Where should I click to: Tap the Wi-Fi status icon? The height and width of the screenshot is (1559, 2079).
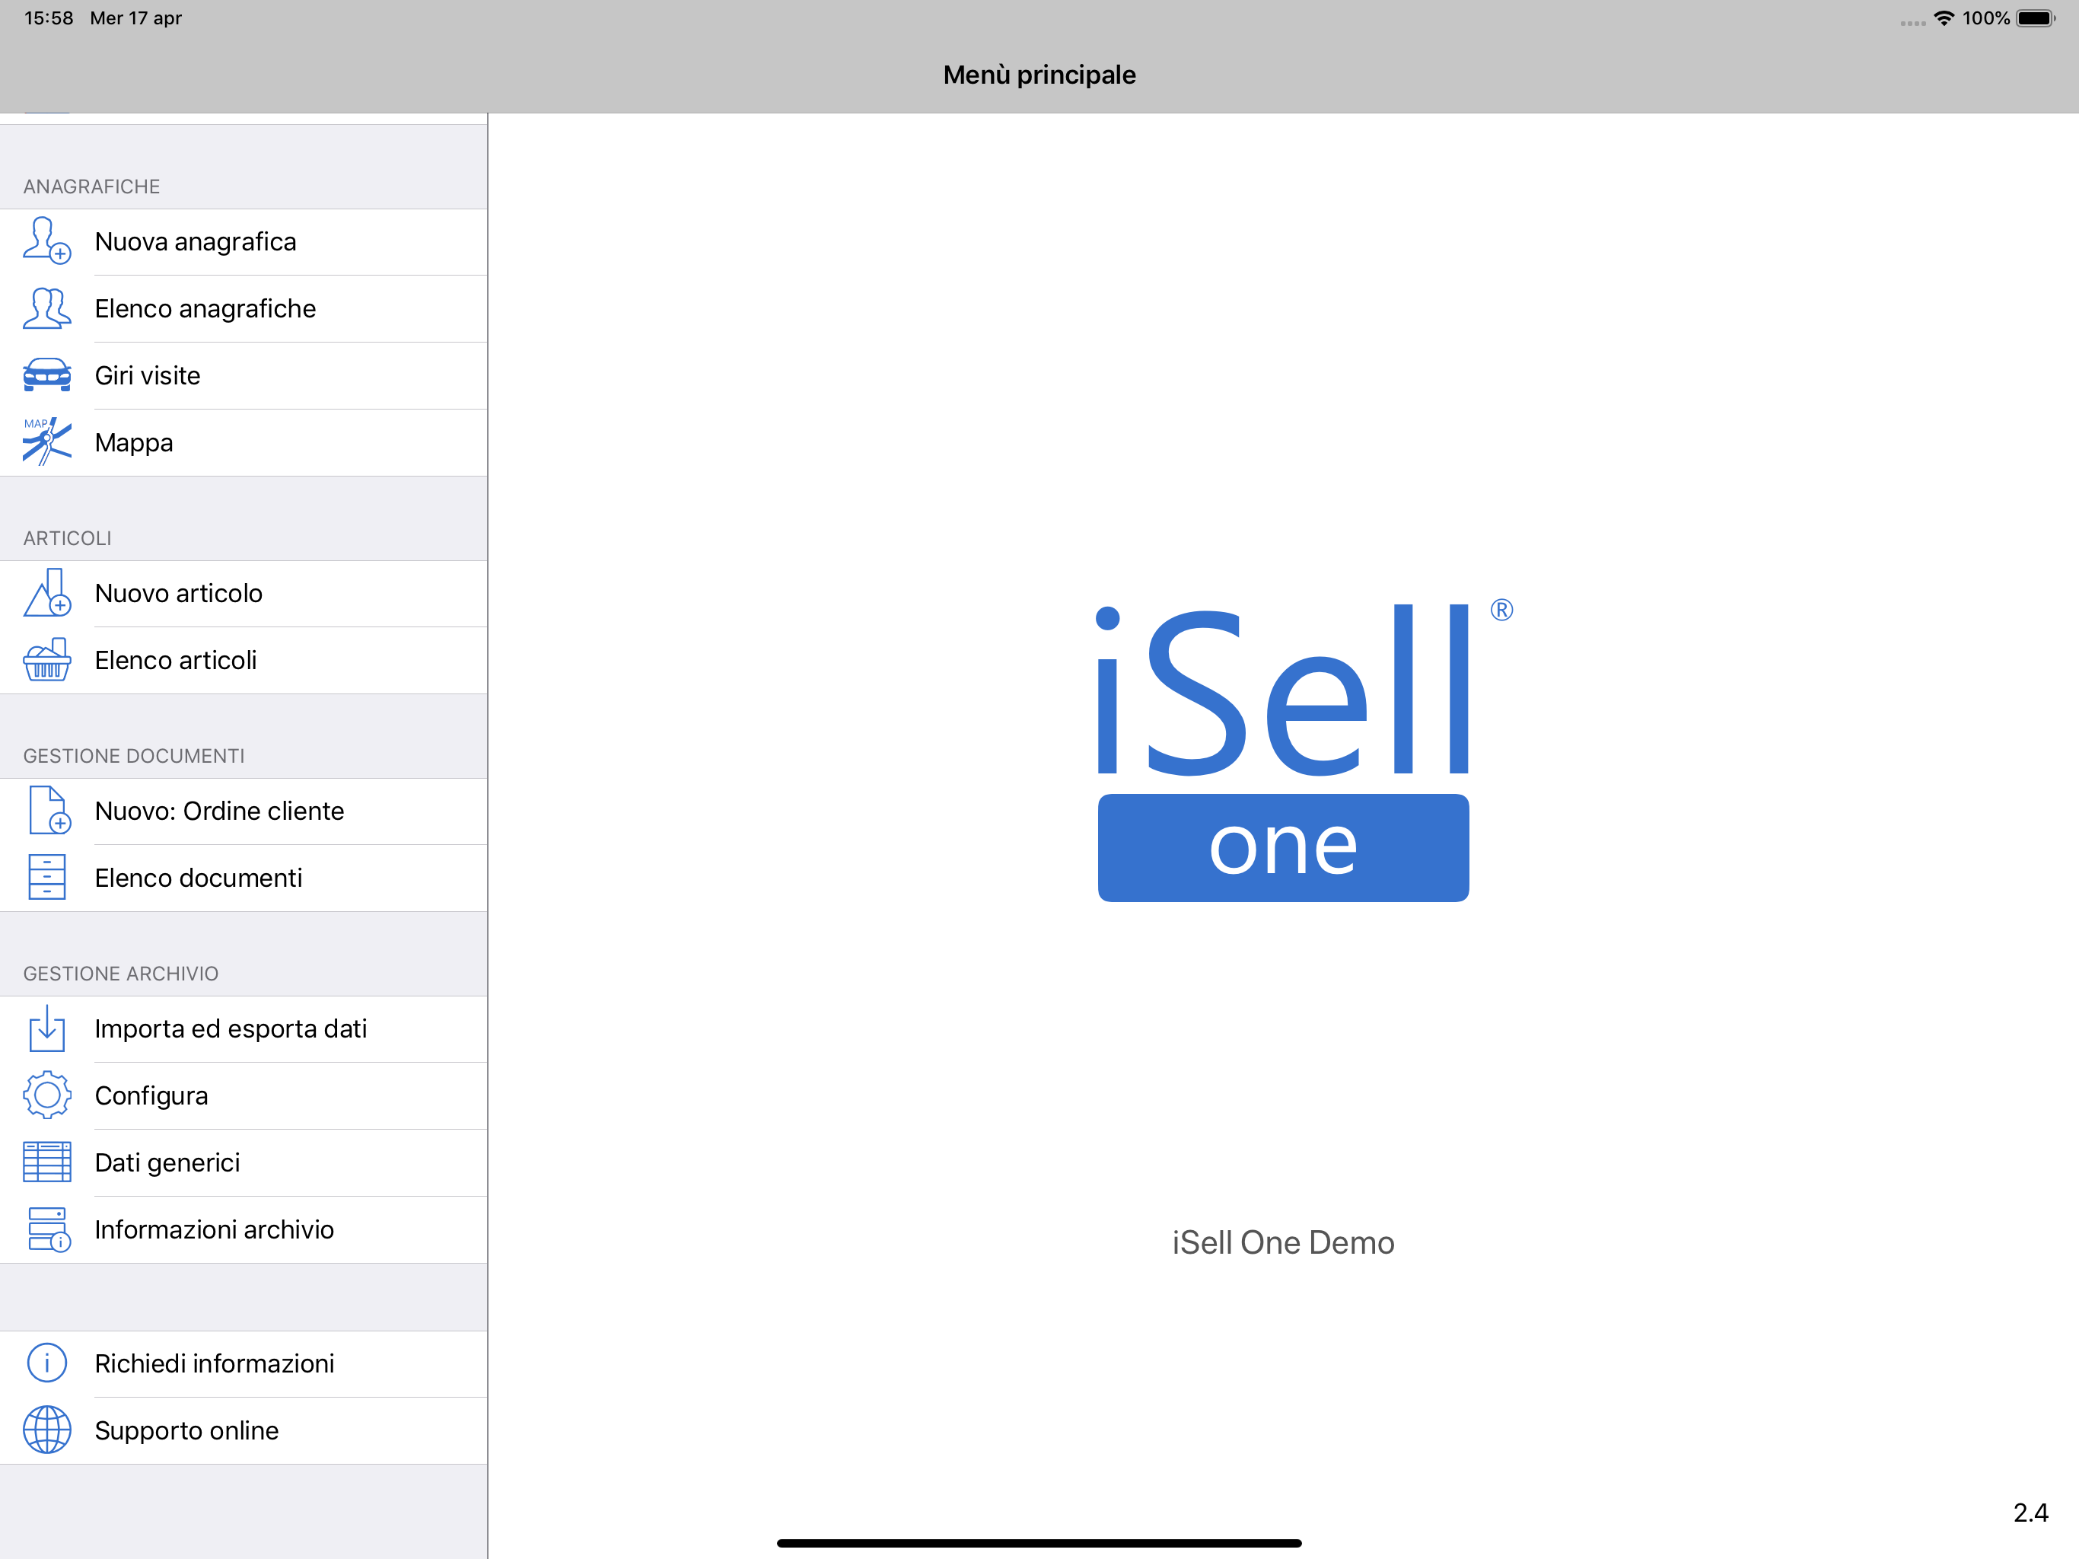click(1944, 18)
